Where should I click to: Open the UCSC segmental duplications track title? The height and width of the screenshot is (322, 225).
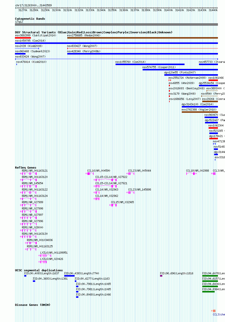pyautogui.click(x=39, y=270)
